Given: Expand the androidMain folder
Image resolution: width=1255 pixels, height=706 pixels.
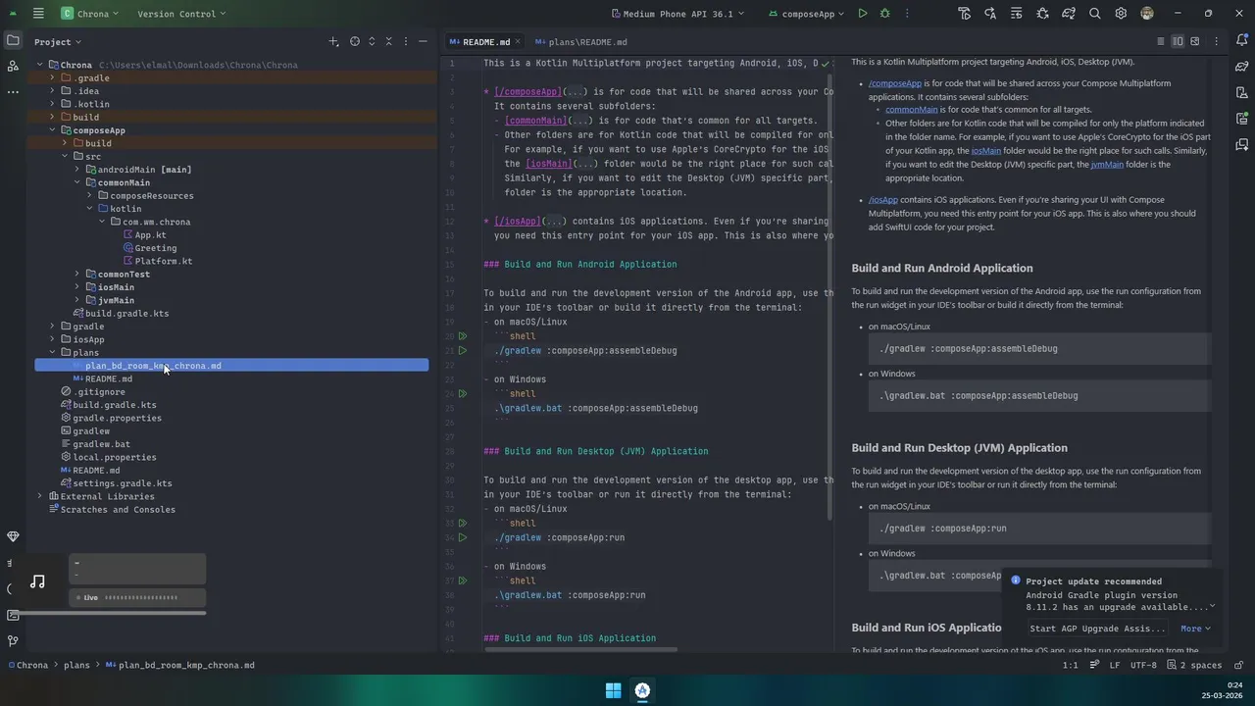Looking at the screenshot, I should (x=77, y=170).
